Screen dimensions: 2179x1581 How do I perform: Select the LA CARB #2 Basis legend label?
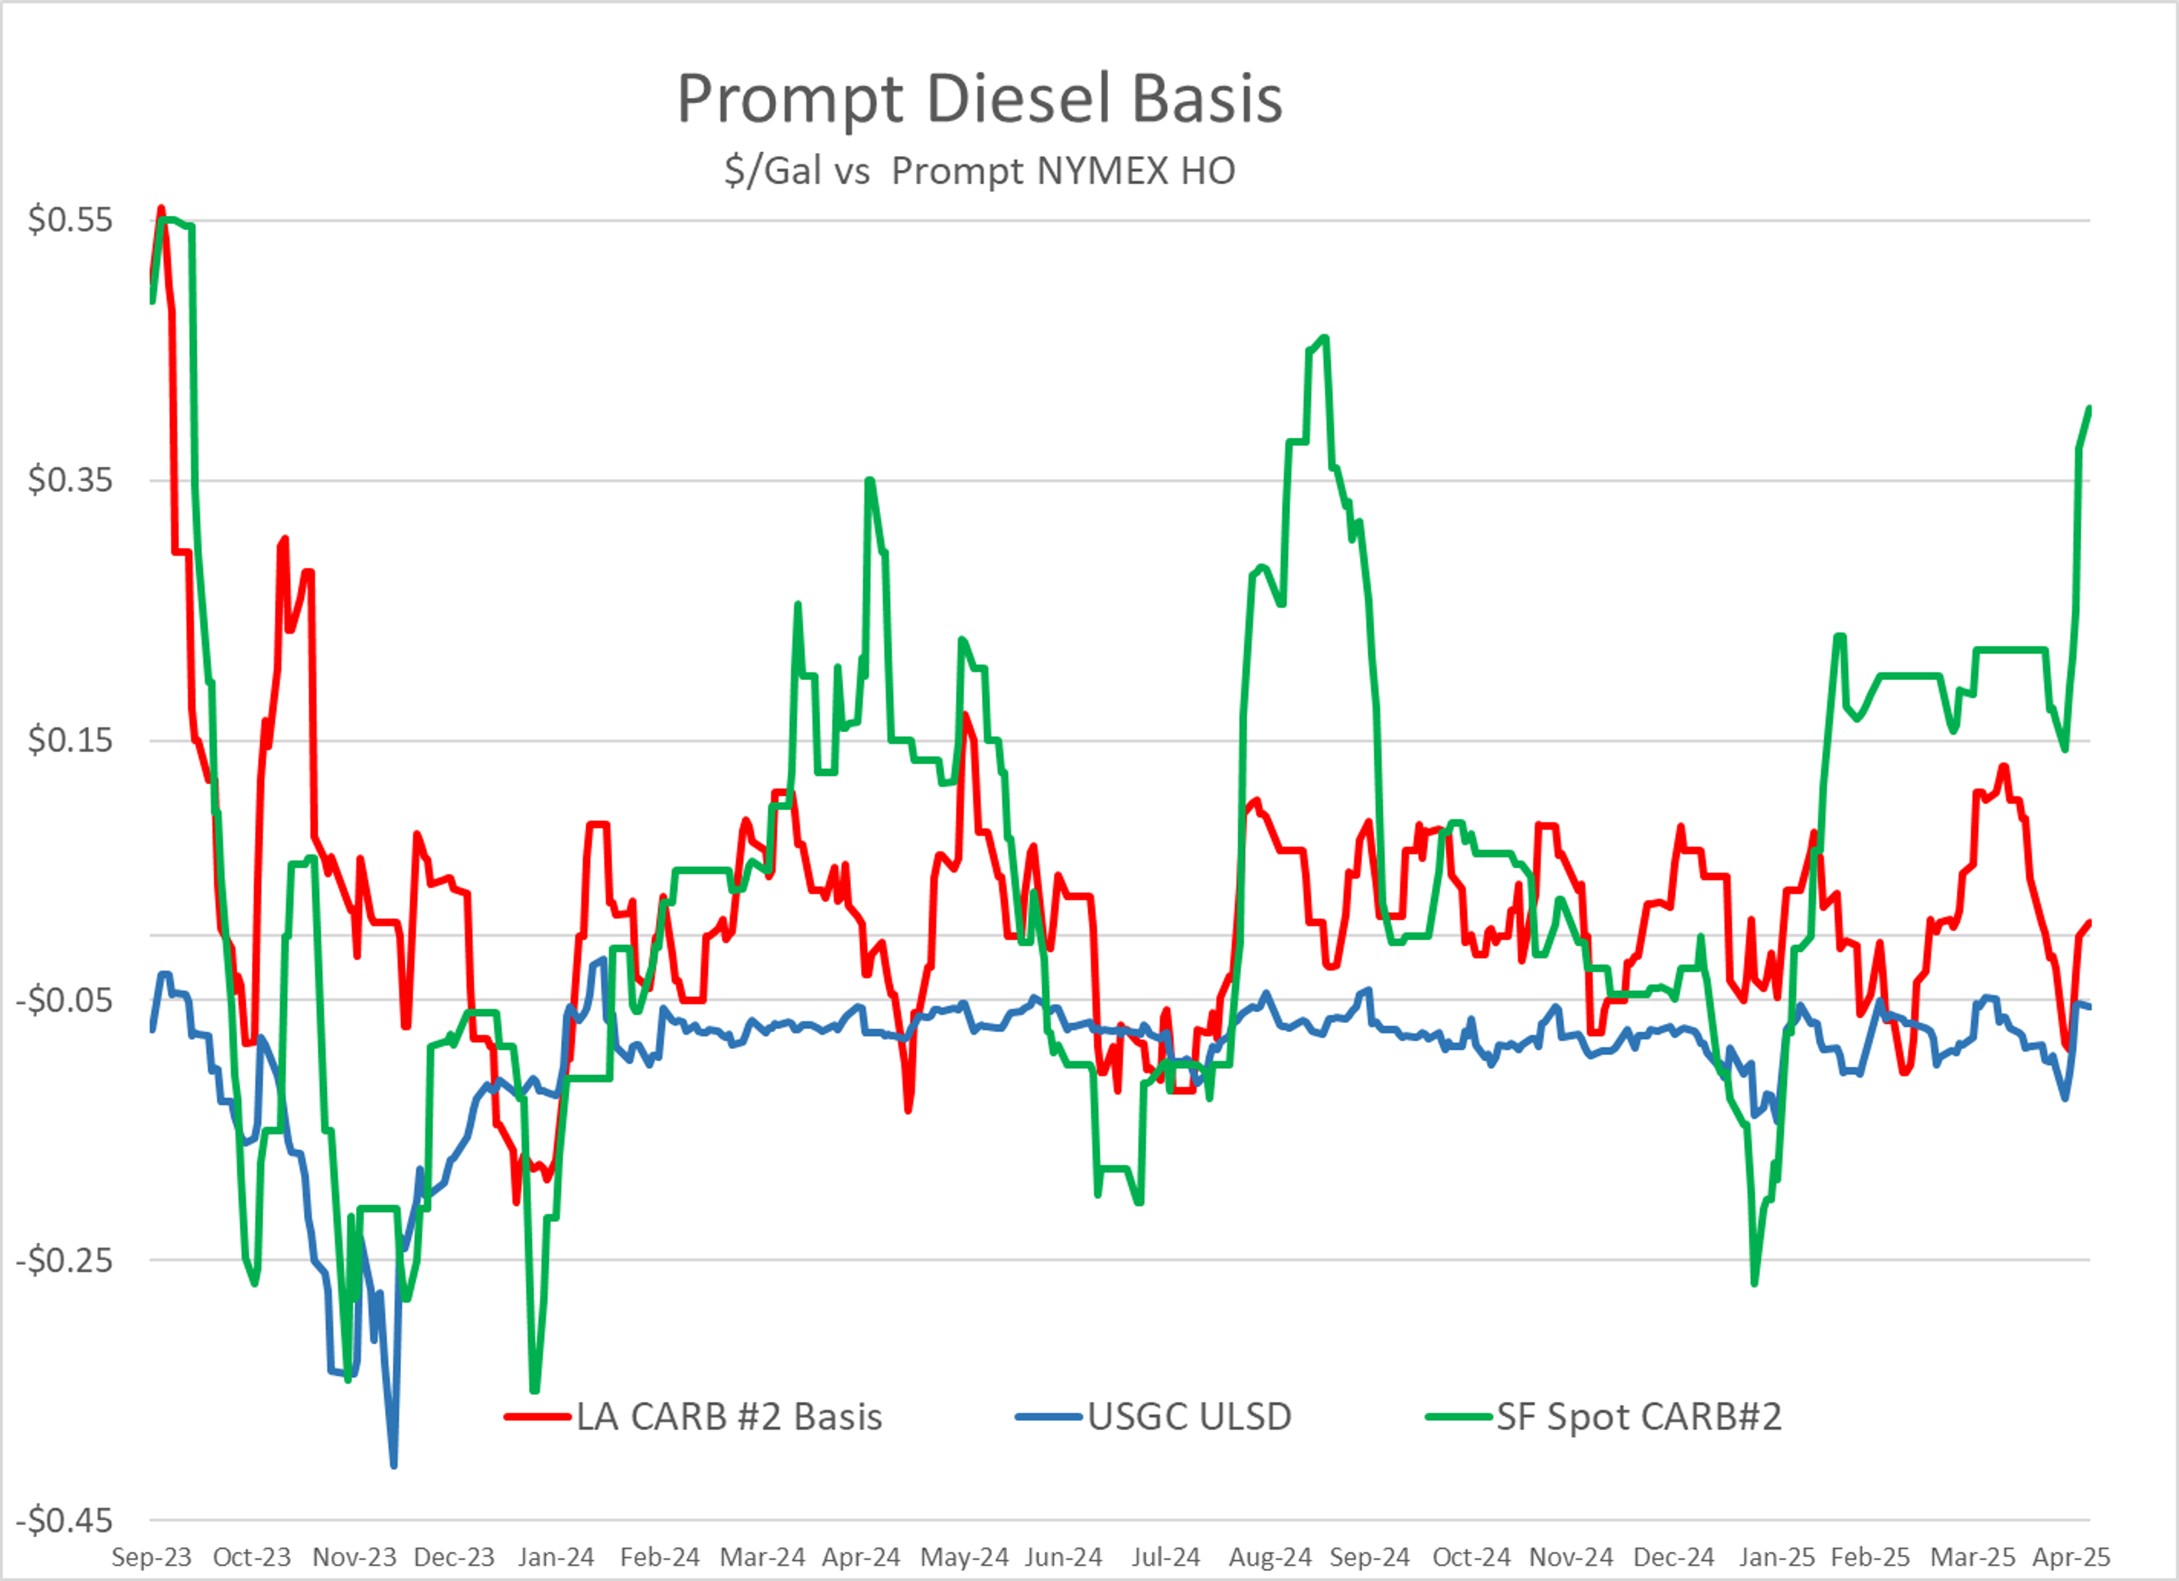pyautogui.click(x=729, y=1416)
